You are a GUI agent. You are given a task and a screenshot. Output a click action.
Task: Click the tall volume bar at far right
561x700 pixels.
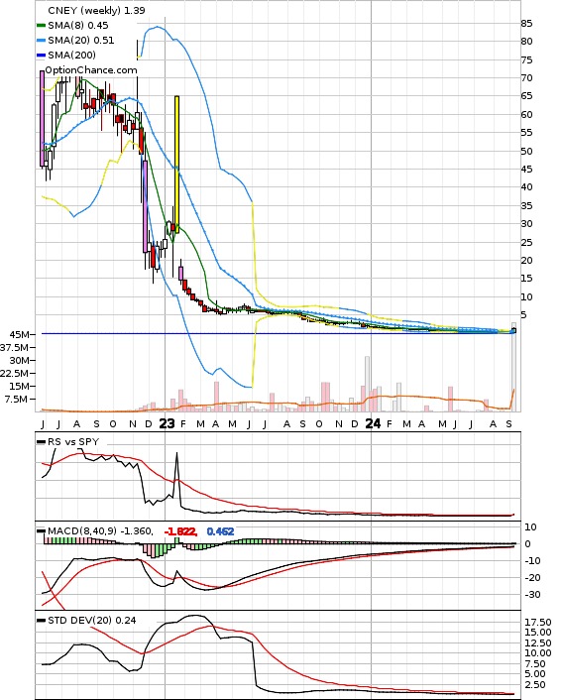[x=514, y=367]
